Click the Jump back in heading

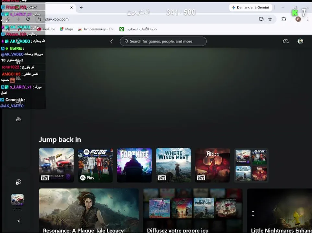point(60,139)
